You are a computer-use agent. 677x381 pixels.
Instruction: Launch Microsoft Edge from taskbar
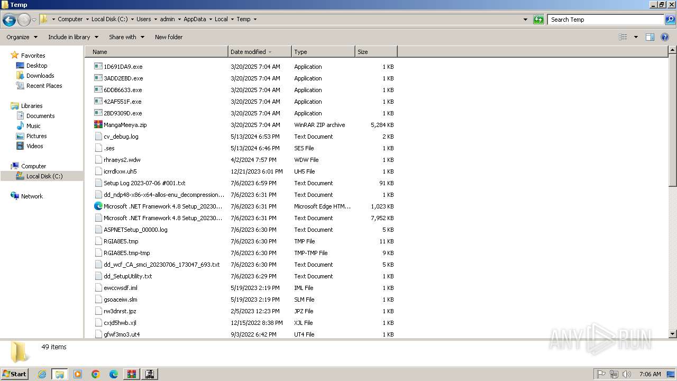click(114, 374)
